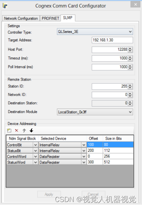Viewport: 142px width, 207px height.
Task: Click the add new row icon in Device Addressing
Action: (x=9, y=130)
